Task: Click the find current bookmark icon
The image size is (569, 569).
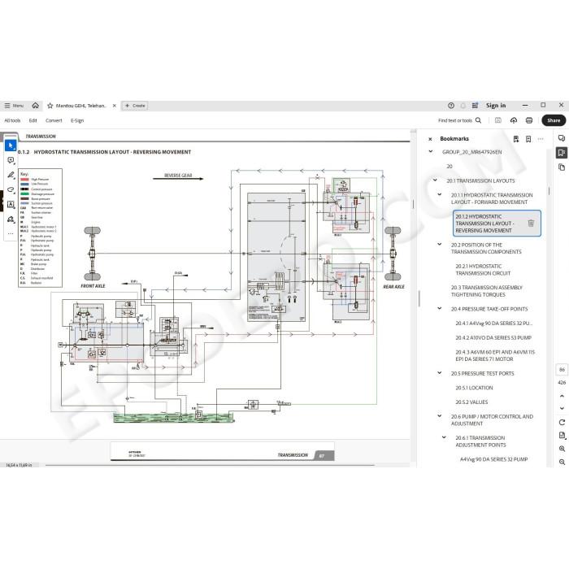Action: point(516,139)
